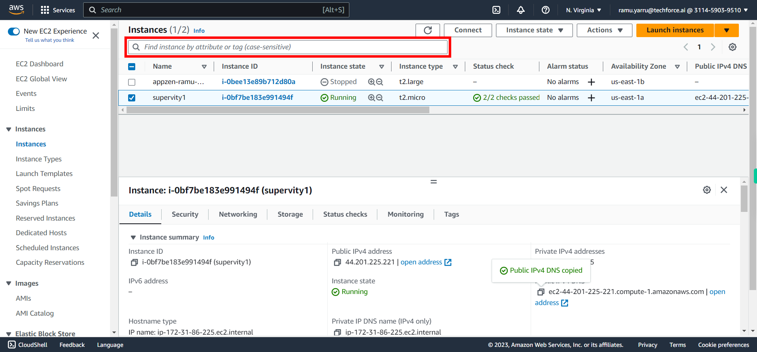Switch to the Networking tab
Viewport: 757px width, 352px height.
click(x=238, y=214)
